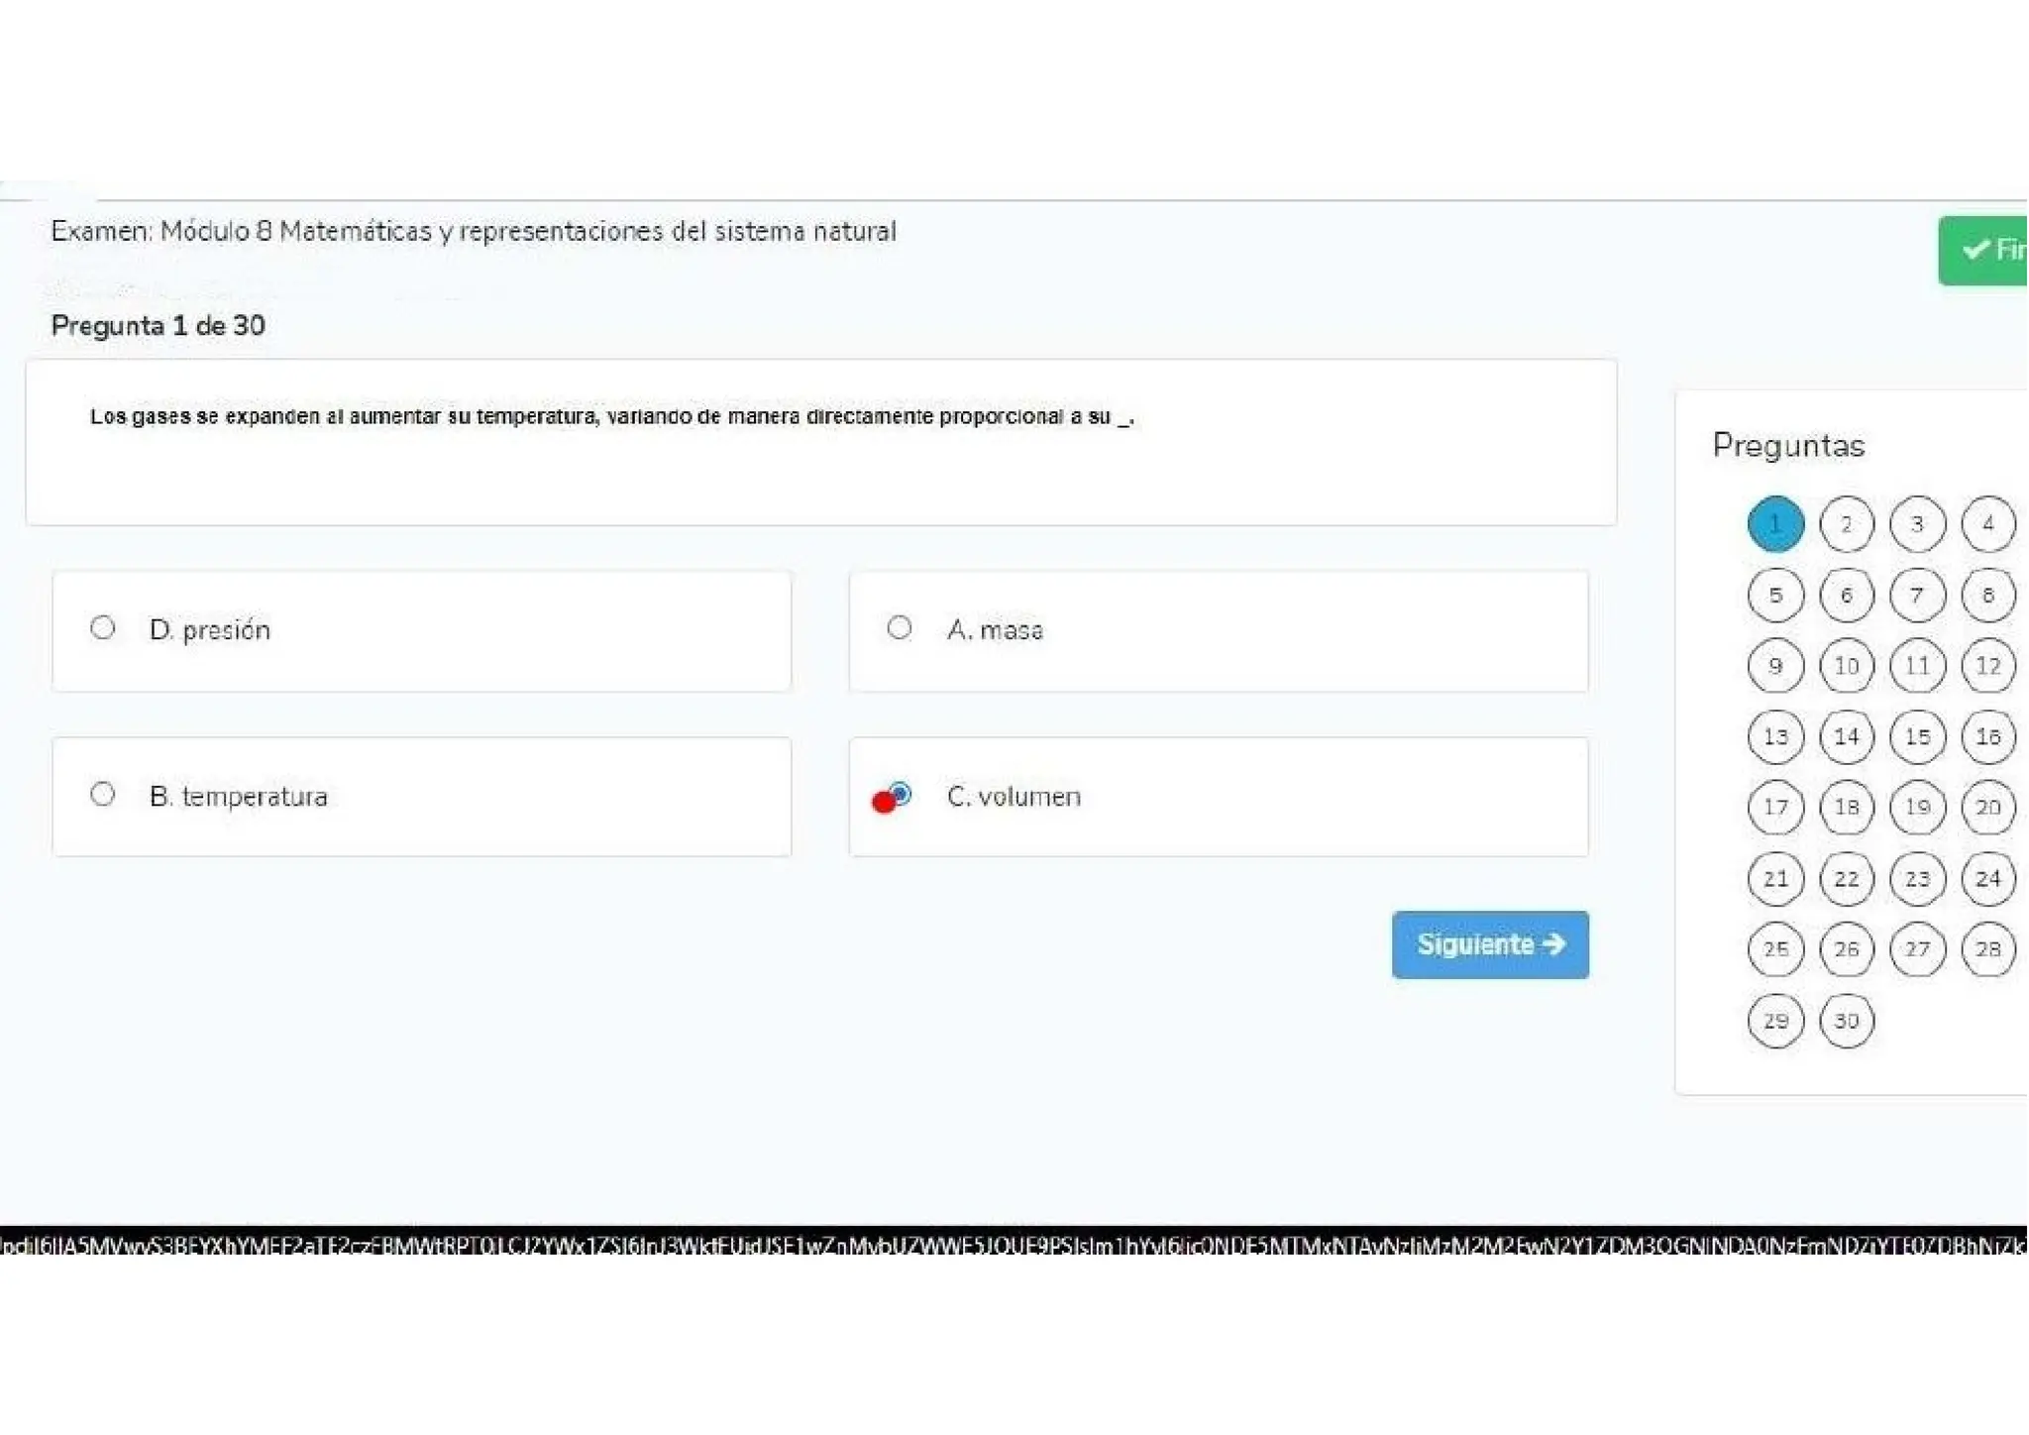Jump to question 29 circle
The image size is (2029, 1435).
[x=1775, y=1021]
